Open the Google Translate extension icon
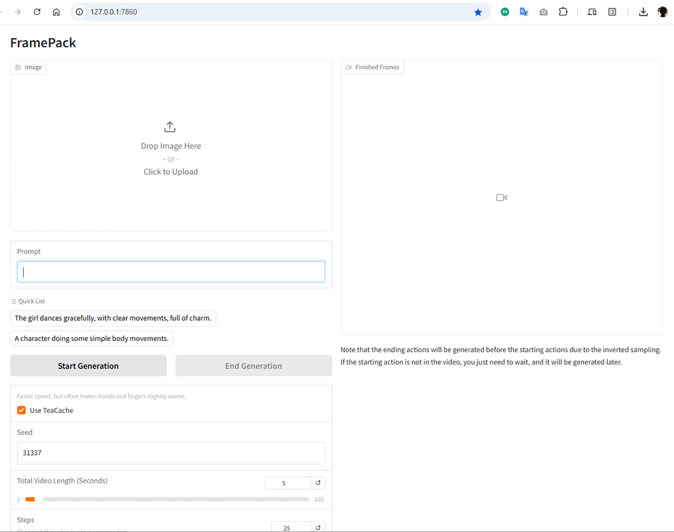 click(x=524, y=12)
